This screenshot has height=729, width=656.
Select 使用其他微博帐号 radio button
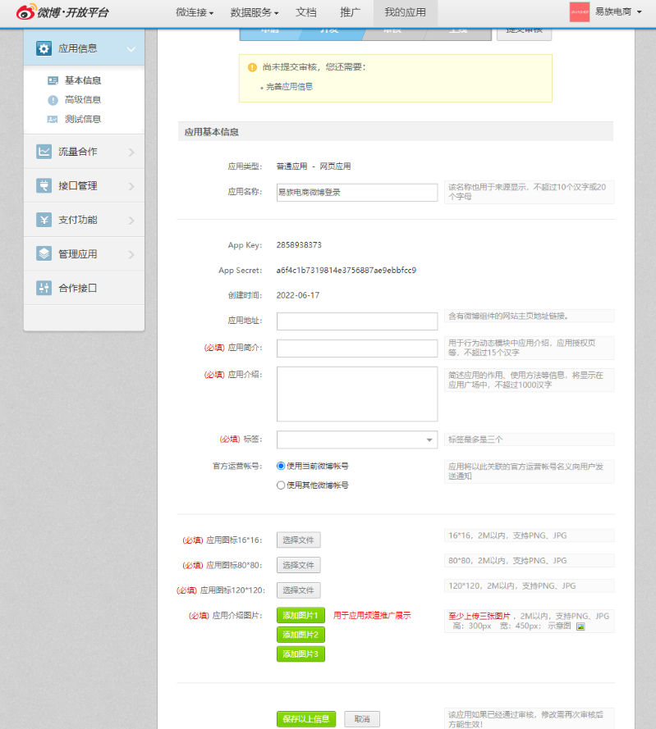click(x=281, y=485)
